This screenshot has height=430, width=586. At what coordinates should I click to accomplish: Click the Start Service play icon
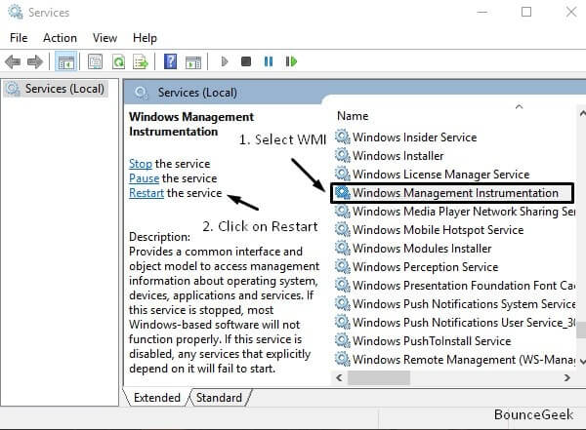(x=225, y=61)
